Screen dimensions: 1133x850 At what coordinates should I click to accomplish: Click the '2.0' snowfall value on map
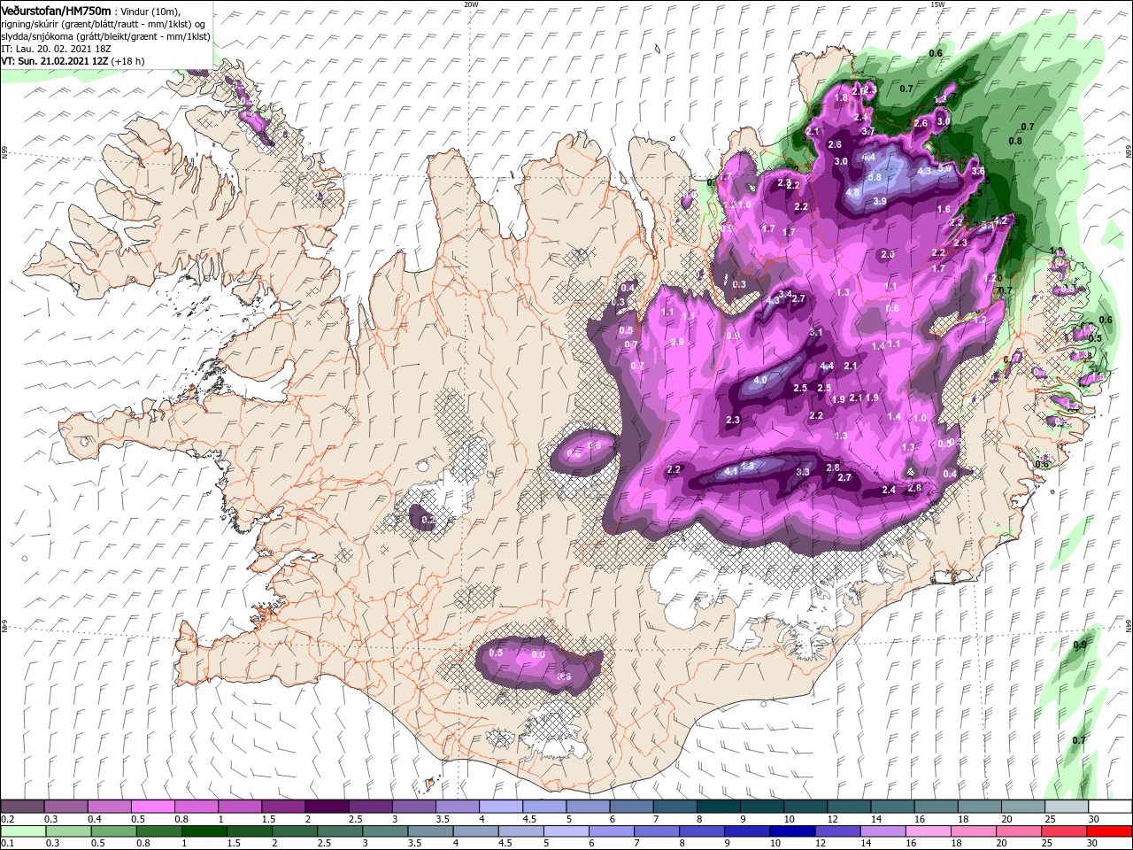click(x=888, y=255)
